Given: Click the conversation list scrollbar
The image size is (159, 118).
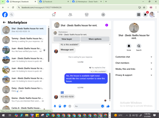Looking at the screenshot, I should pyautogui.click(x=49, y=45).
